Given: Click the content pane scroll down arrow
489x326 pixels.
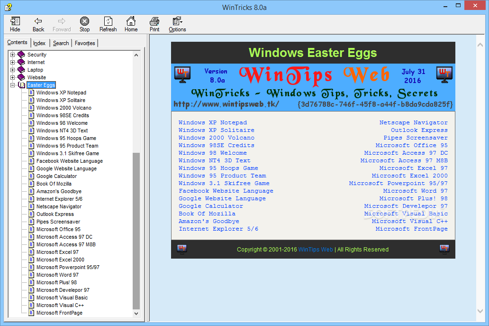Looking at the screenshot, I should (480, 311).
